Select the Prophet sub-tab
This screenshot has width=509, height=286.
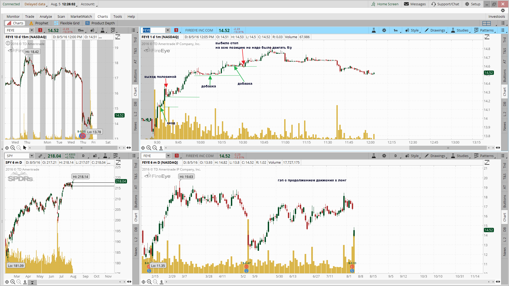pos(39,23)
